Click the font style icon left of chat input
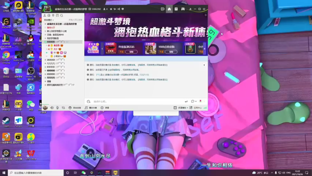 tap(89, 102)
